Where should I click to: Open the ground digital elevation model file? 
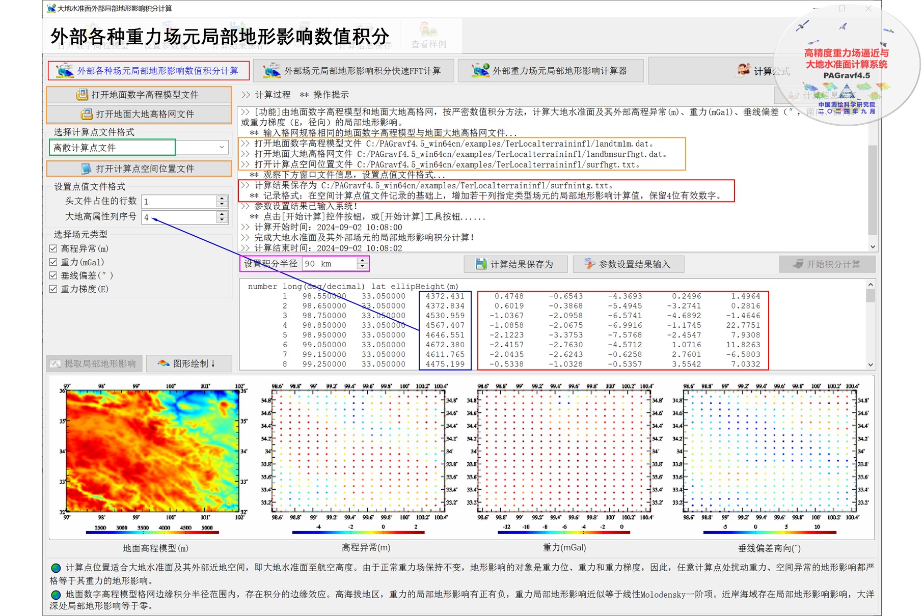(139, 95)
